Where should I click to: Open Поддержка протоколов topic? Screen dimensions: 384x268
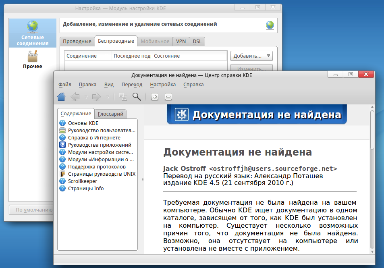97,167
